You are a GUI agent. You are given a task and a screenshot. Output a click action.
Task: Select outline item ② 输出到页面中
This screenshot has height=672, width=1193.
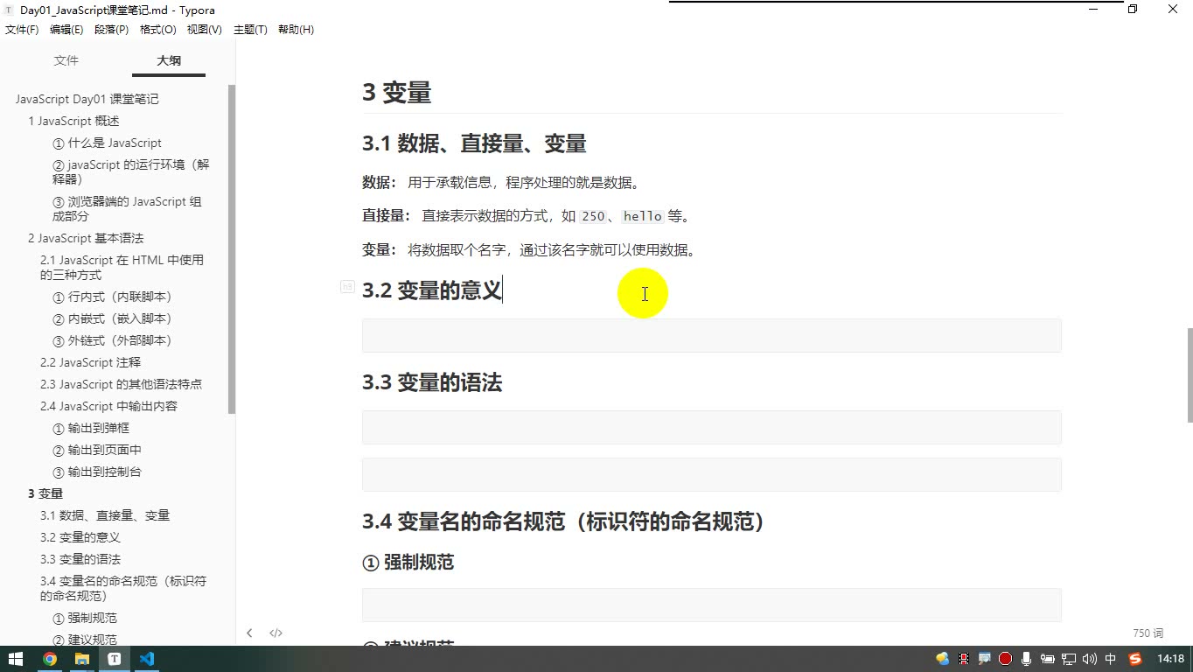point(97,450)
